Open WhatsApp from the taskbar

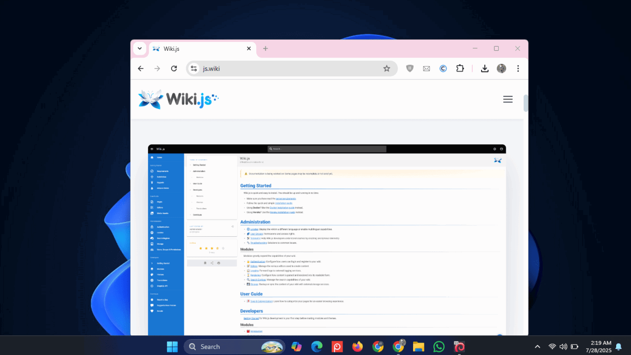[x=438, y=347]
